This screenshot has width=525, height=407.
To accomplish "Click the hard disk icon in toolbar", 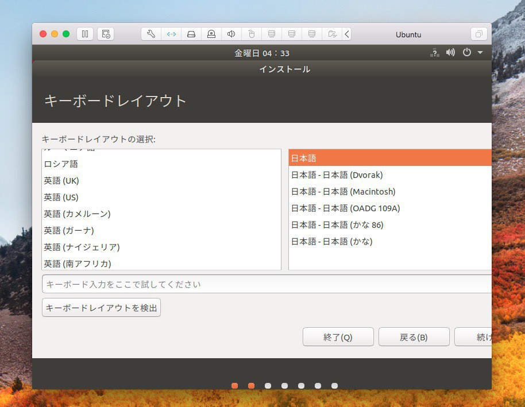I will (x=191, y=34).
